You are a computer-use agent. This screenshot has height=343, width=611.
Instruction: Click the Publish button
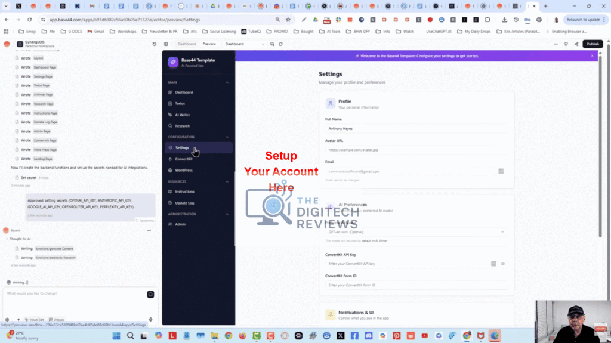(x=593, y=44)
